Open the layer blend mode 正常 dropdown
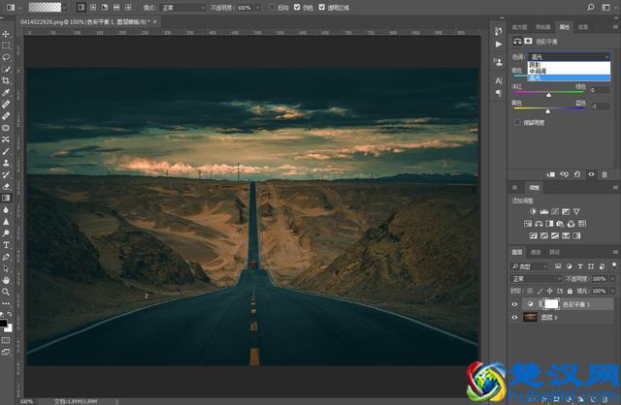The height and width of the screenshot is (405, 621). coord(537,278)
